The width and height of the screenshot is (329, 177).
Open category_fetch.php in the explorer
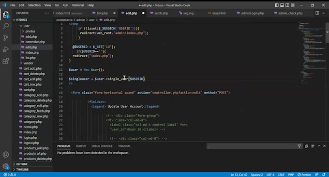[x=36, y=111]
